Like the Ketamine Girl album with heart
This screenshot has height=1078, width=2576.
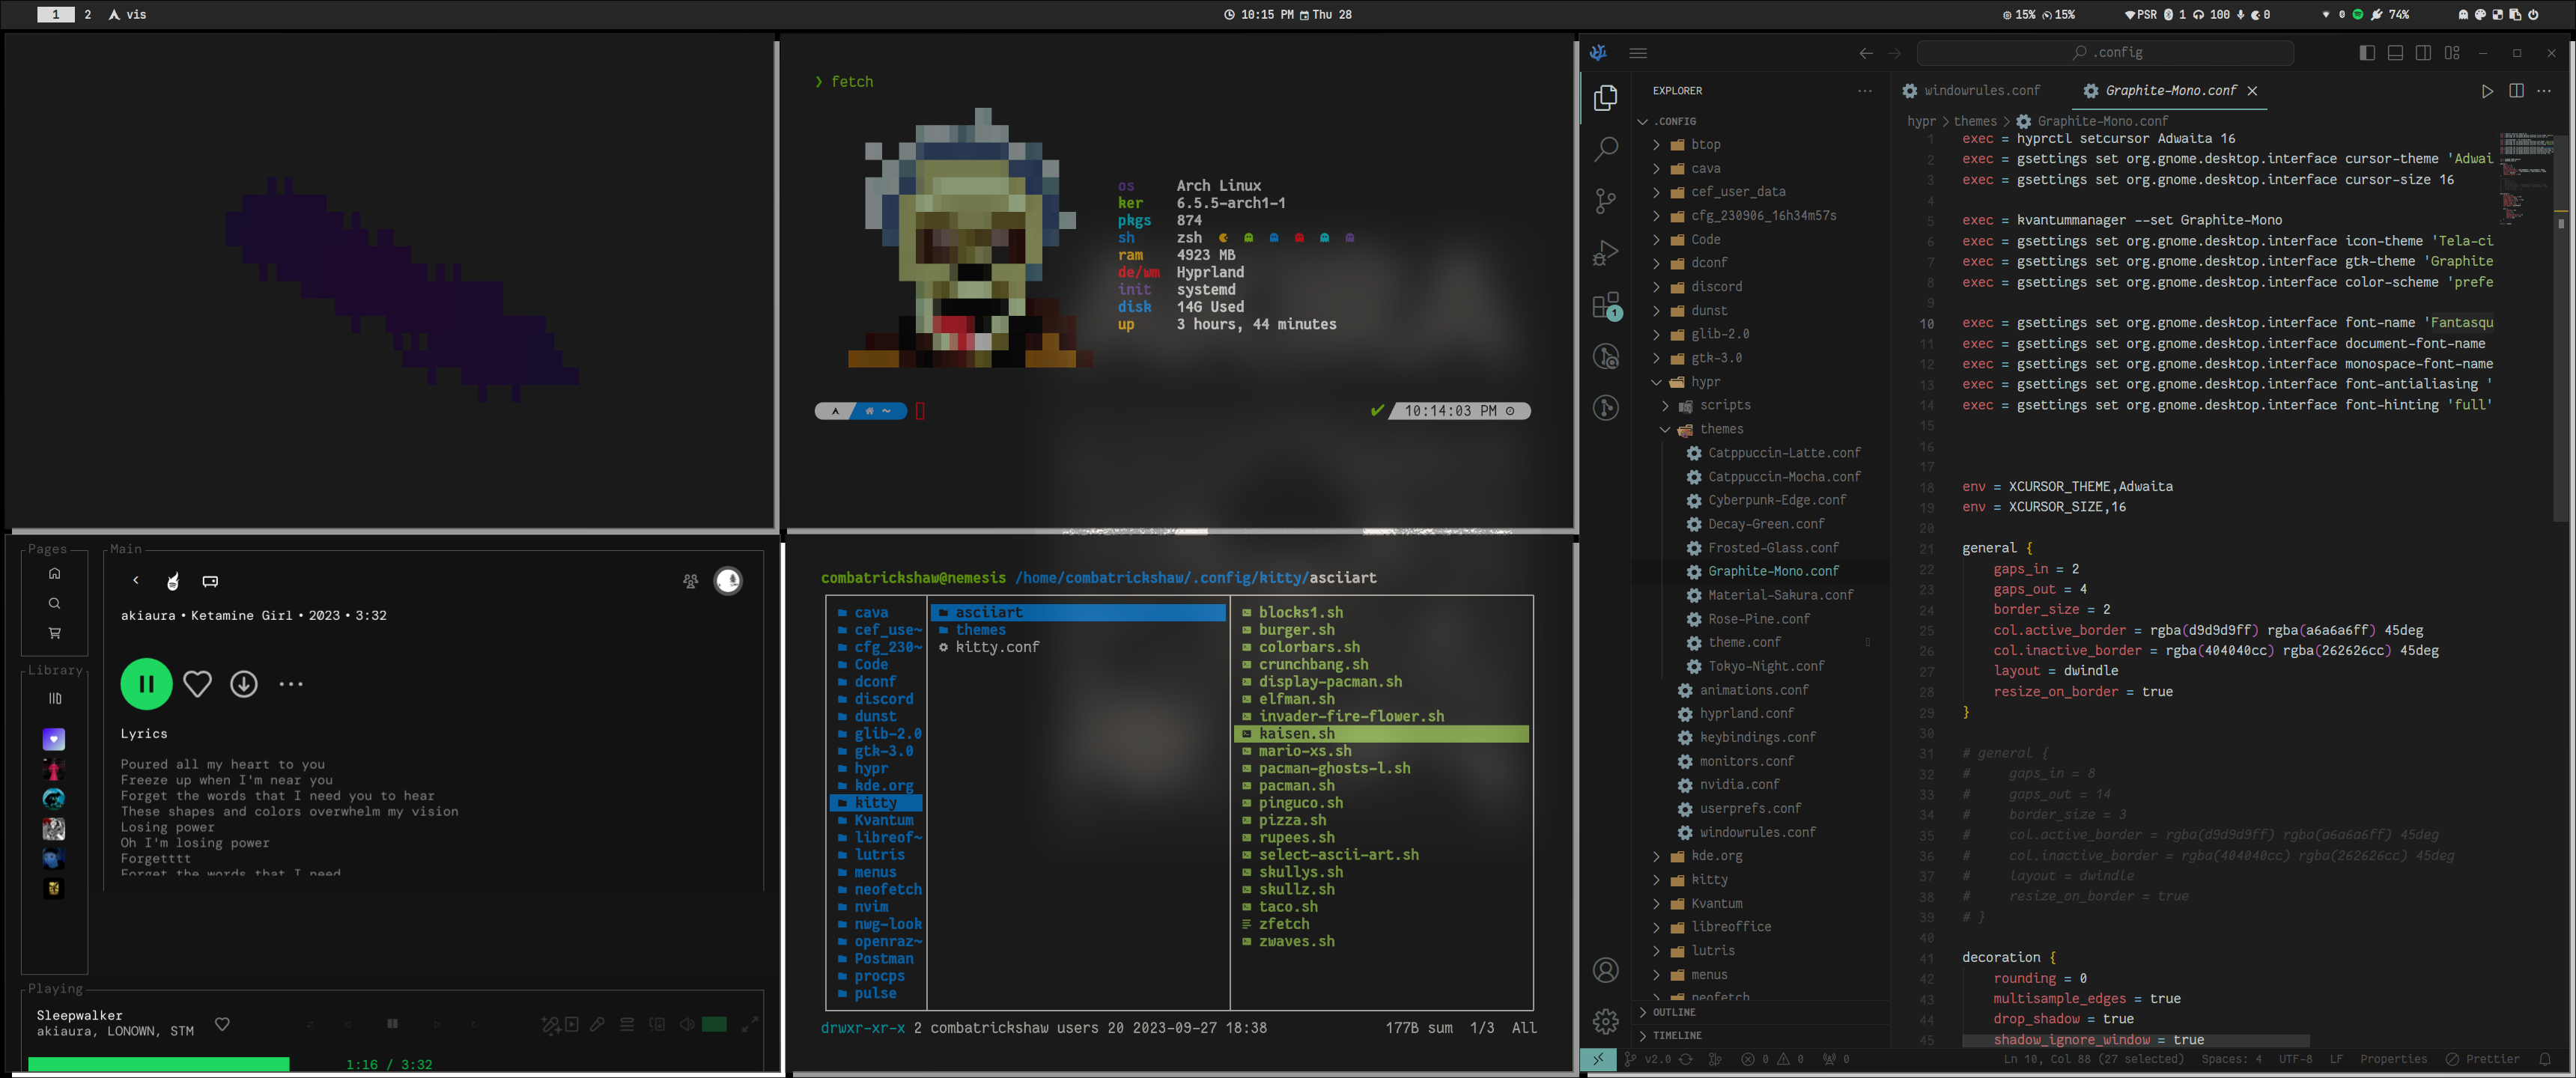point(197,684)
